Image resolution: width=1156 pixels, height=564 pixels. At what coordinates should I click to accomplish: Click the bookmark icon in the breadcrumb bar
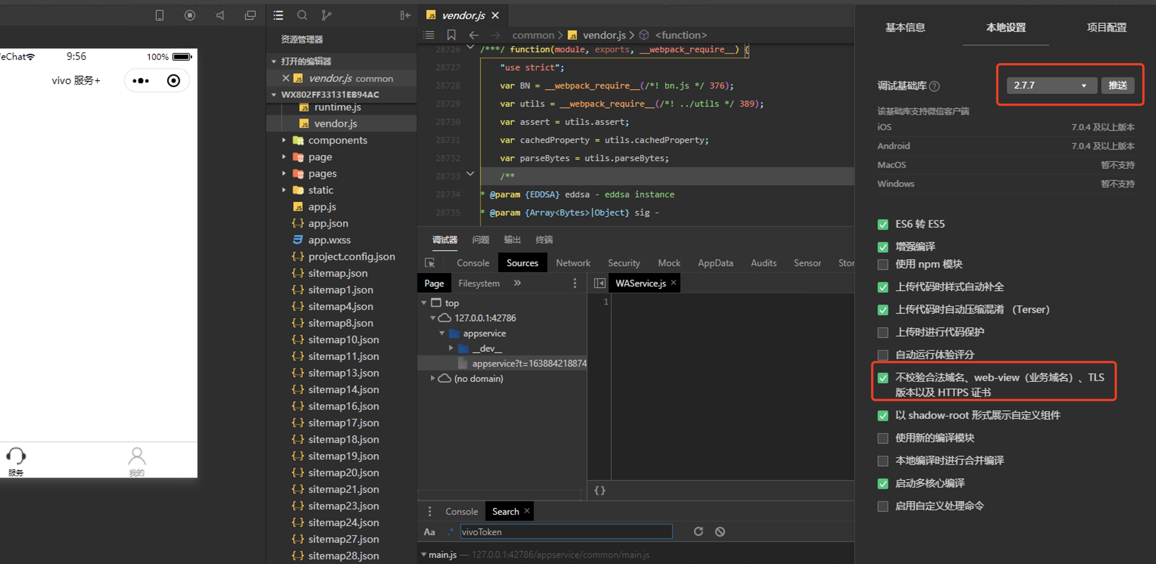451,35
